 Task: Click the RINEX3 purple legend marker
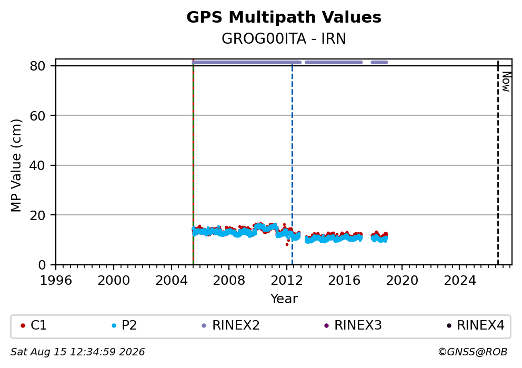(x=326, y=326)
